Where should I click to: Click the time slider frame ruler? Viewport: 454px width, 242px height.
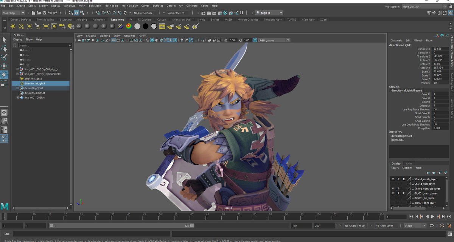194,216
